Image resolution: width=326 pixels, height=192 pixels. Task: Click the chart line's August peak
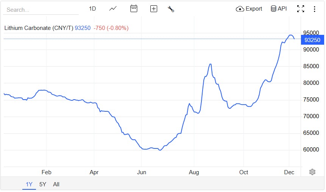click(x=210, y=64)
